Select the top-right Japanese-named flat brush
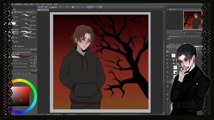 [28, 33]
